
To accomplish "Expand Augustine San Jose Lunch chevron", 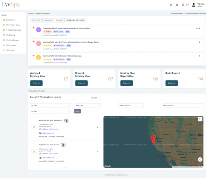I will click(97, 152).
